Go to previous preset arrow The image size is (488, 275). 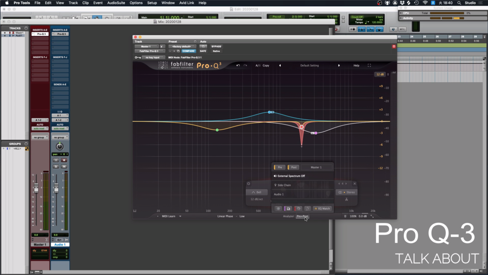click(280, 65)
